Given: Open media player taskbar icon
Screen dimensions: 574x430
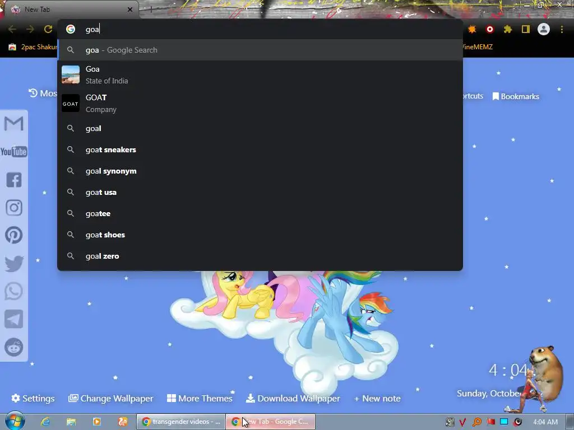Looking at the screenshot, I should pyautogui.click(x=96, y=422).
